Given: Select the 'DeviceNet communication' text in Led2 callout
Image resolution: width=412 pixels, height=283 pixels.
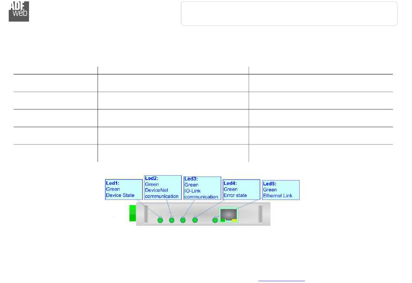Looking at the screenshot, I should pyautogui.click(x=162, y=193).
